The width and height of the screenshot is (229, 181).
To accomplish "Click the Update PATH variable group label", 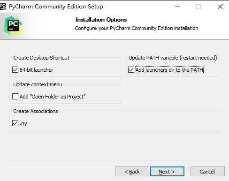I will click(173, 58).
